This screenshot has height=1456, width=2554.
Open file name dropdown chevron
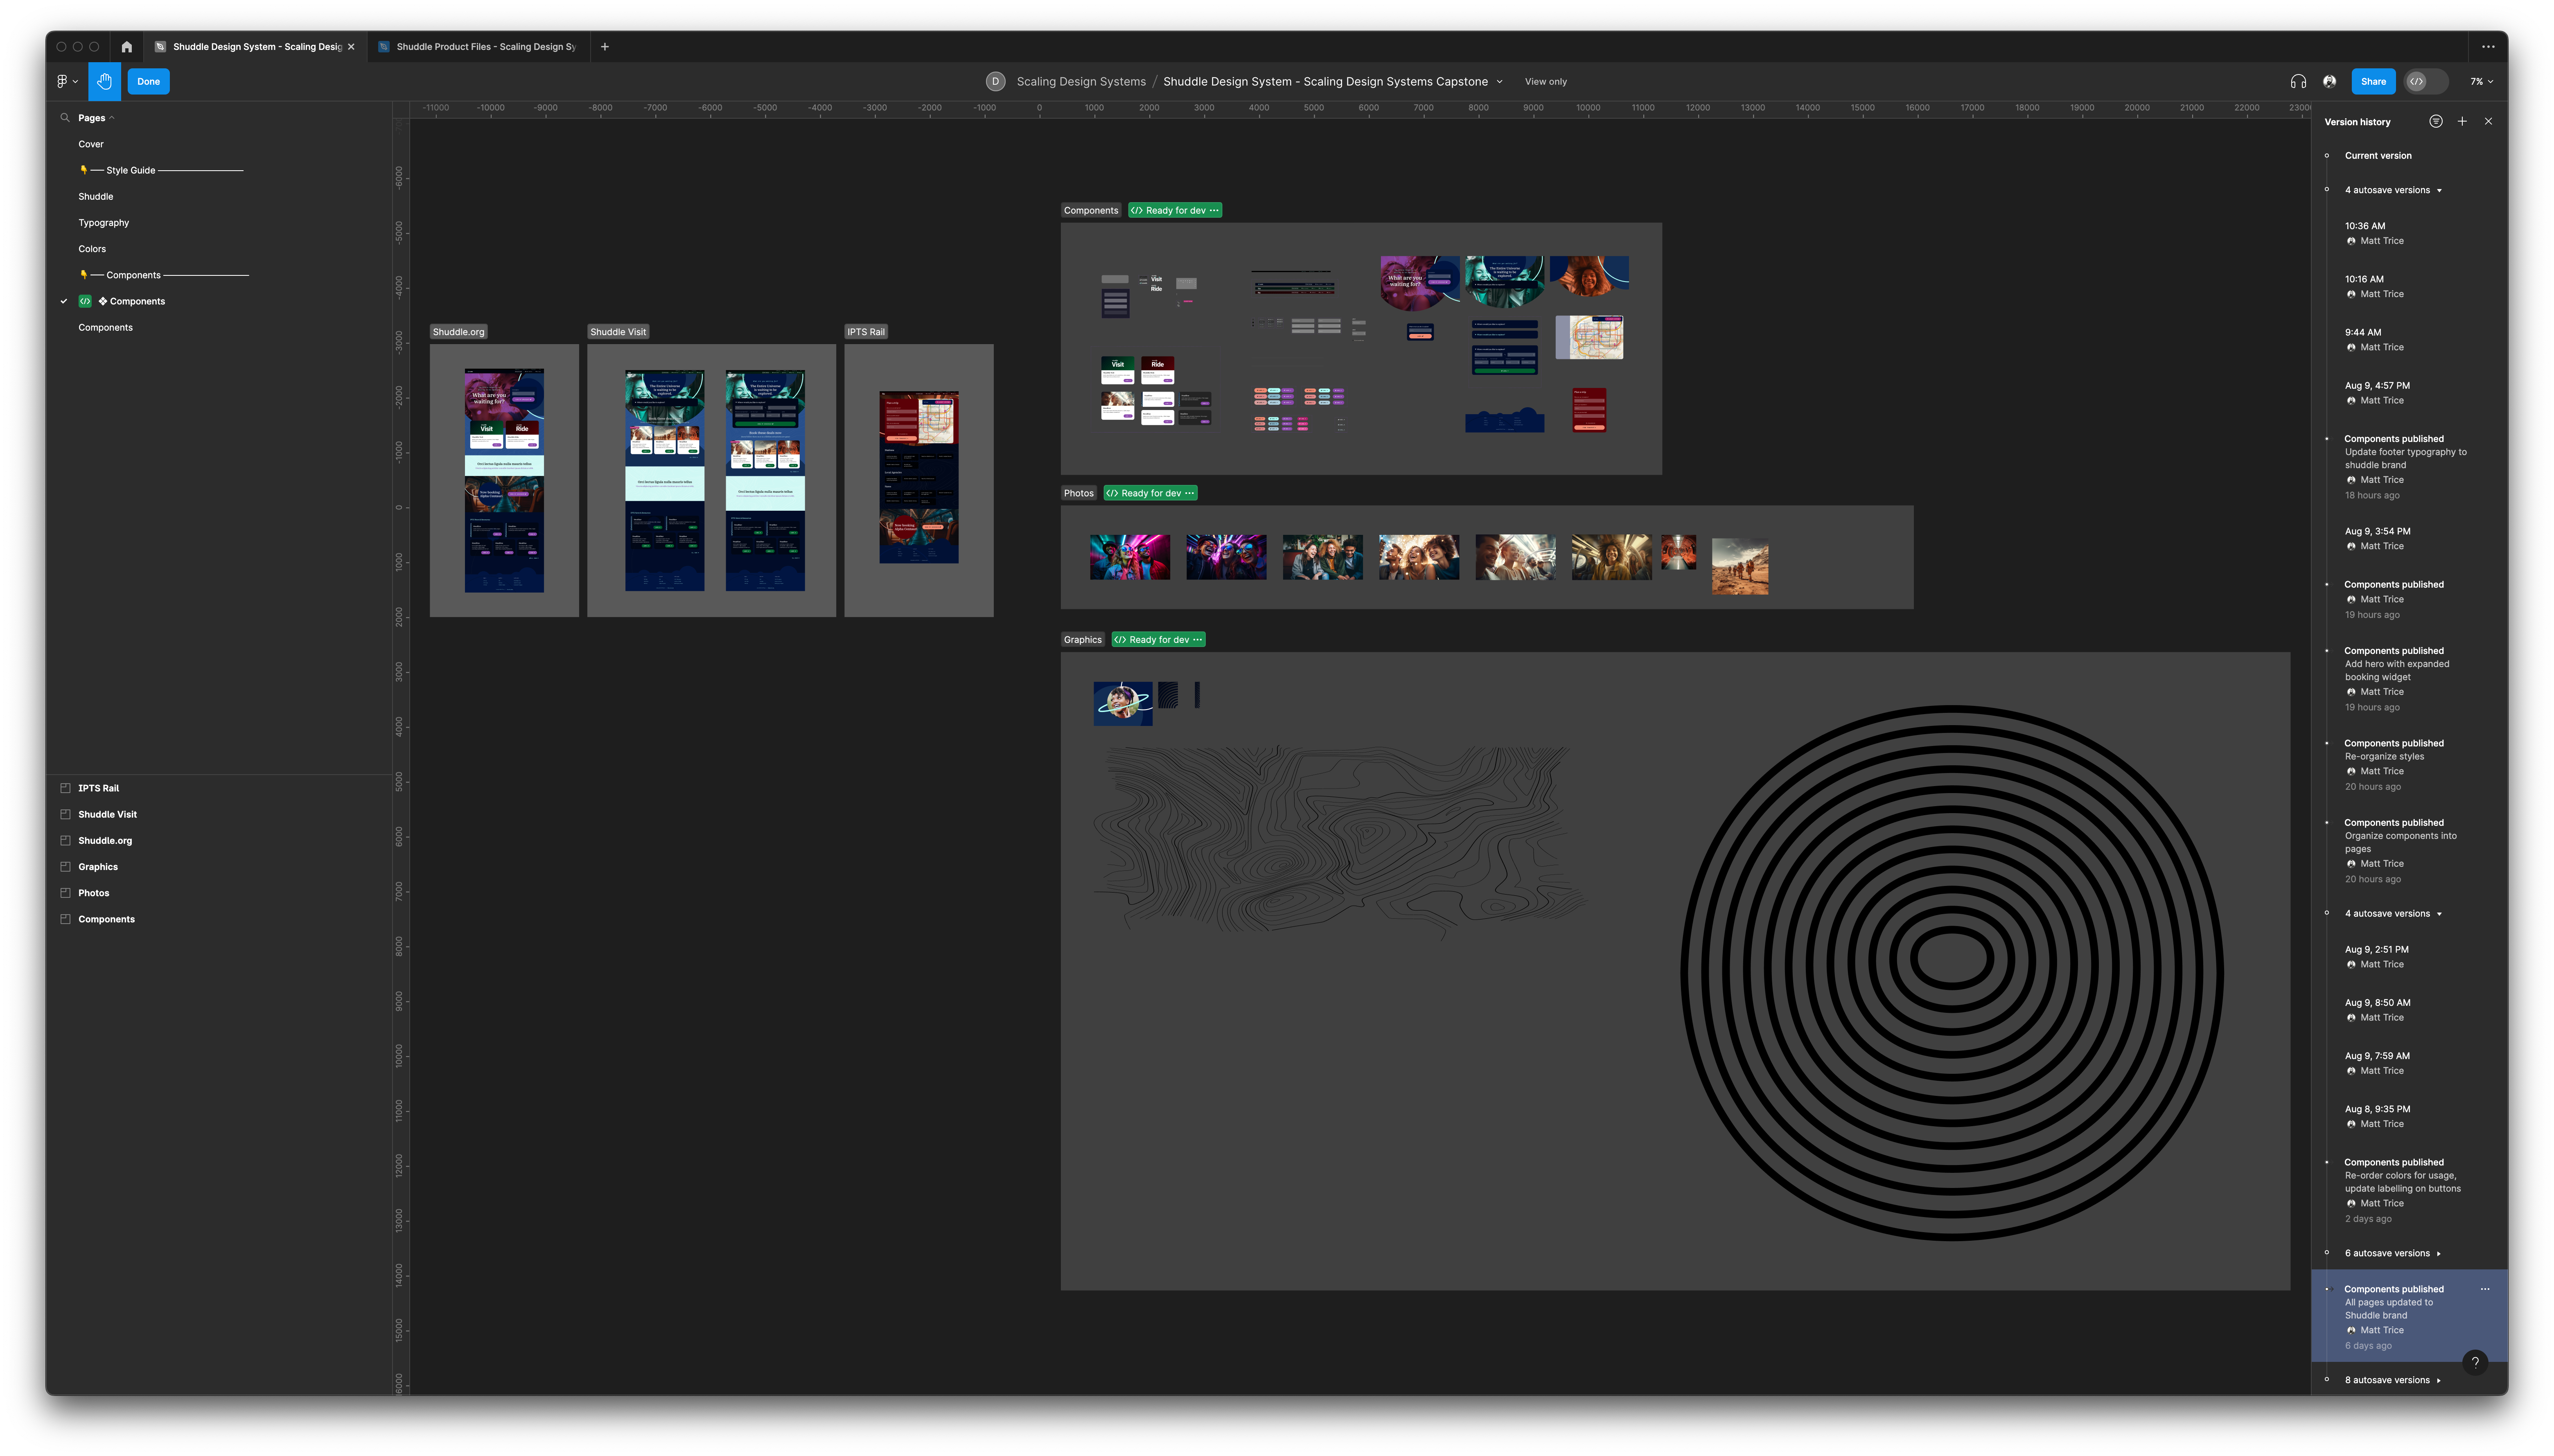coord(1499,82)
